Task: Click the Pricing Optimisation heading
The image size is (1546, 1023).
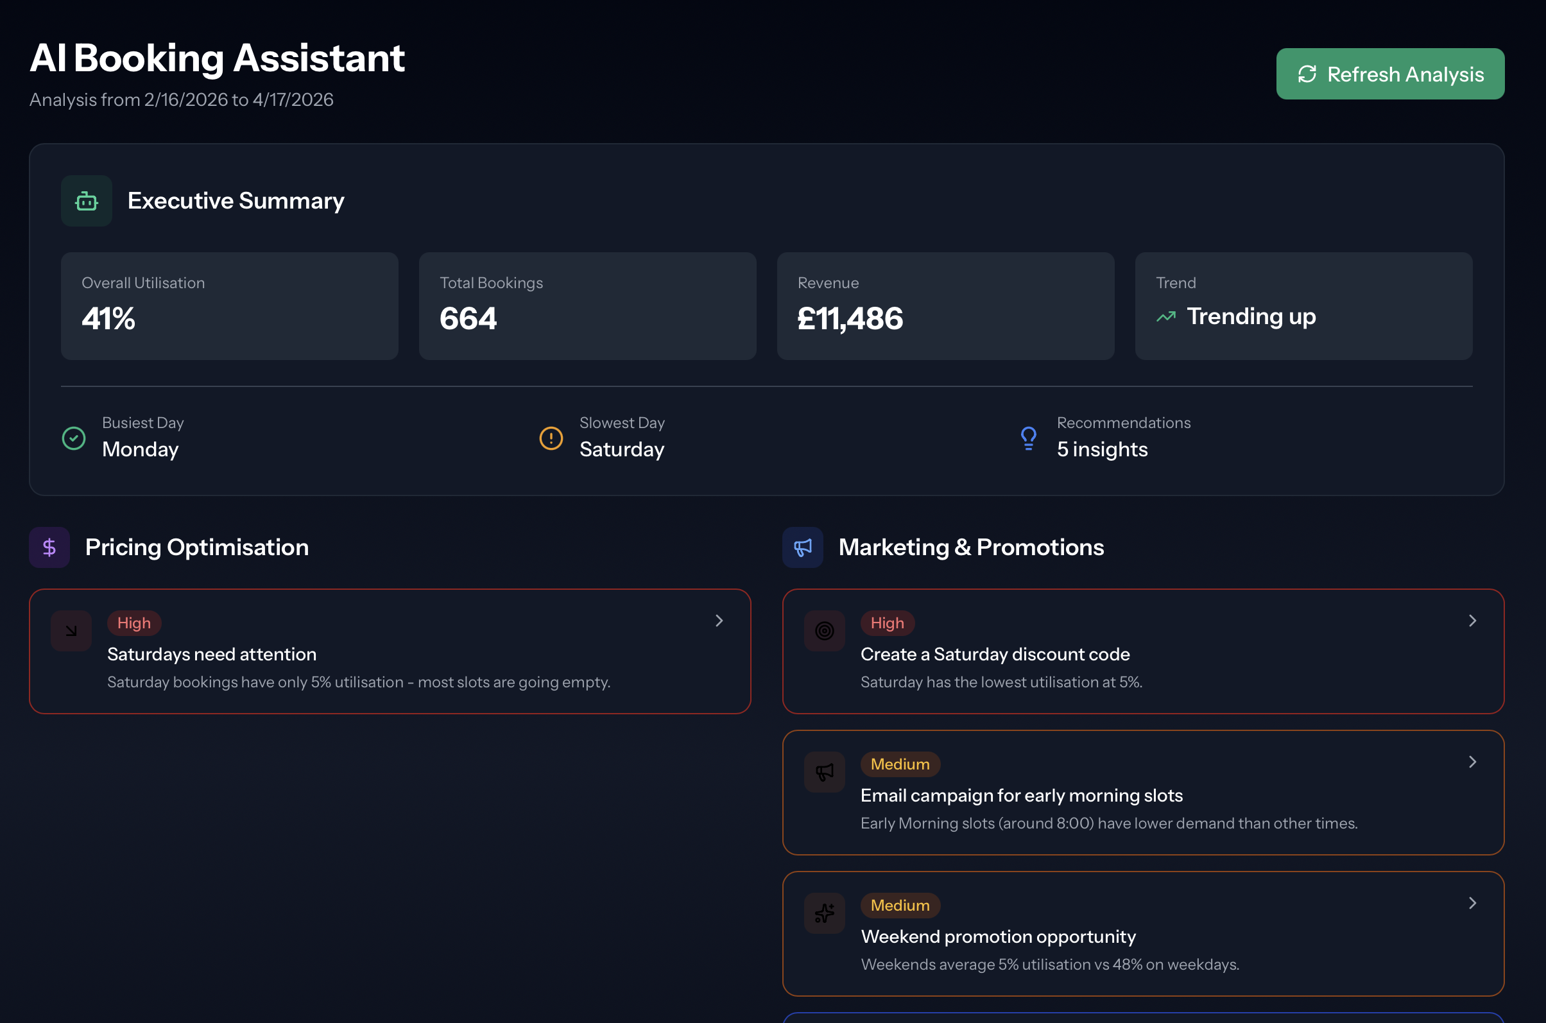Action: [197, 547]
